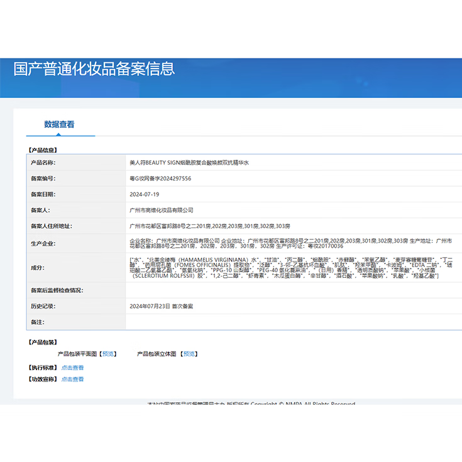Click the 备注 row label
Viewport: 462px width, 462px height.
point(38,322)
